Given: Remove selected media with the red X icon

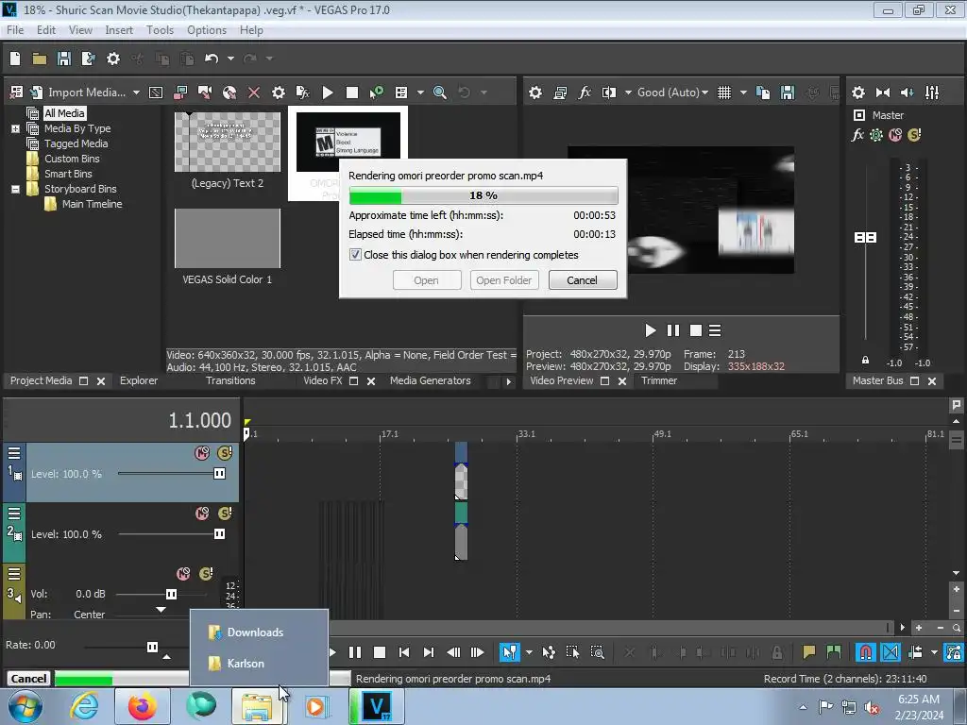Looking at the screenshot, I should coord(253,93).
